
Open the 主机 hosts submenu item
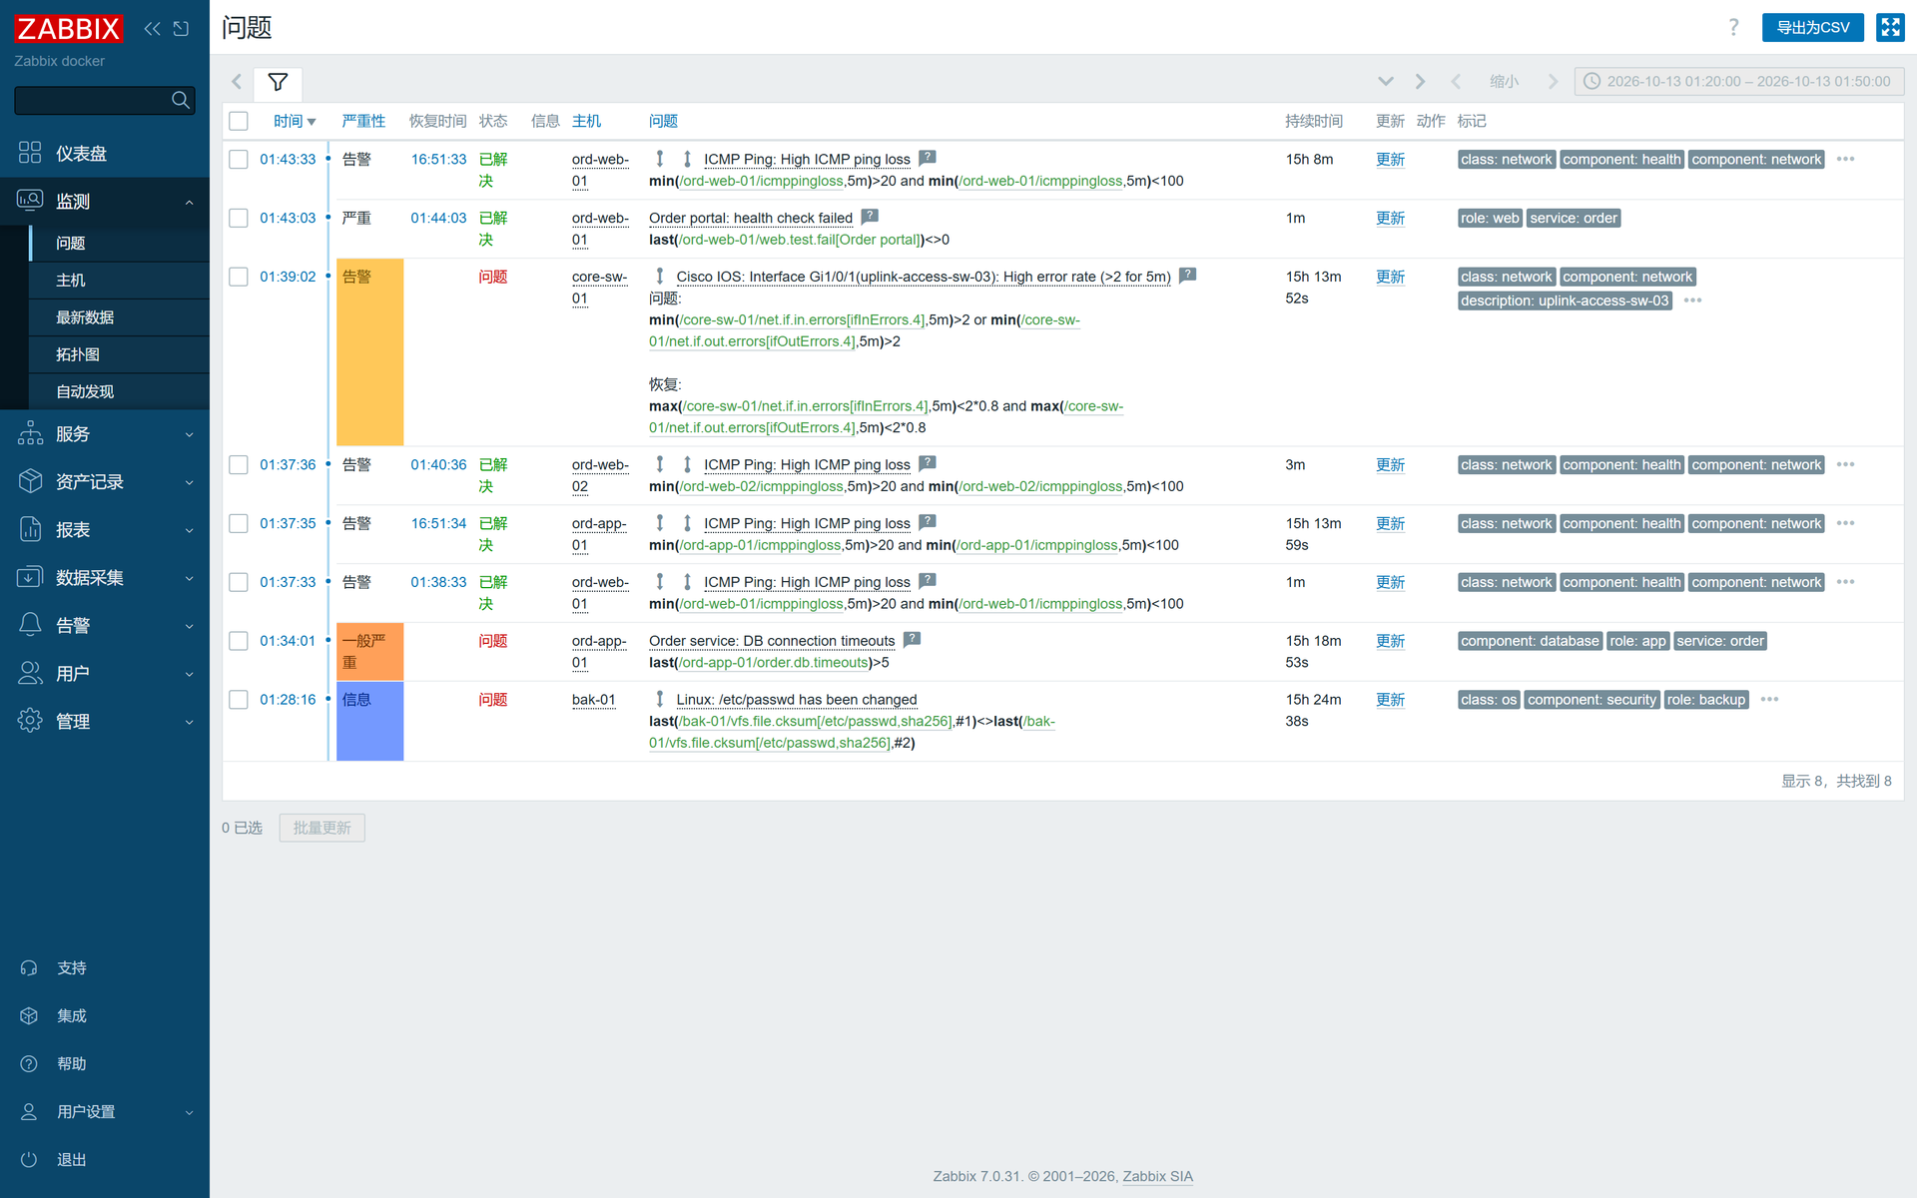pos(120,281)
